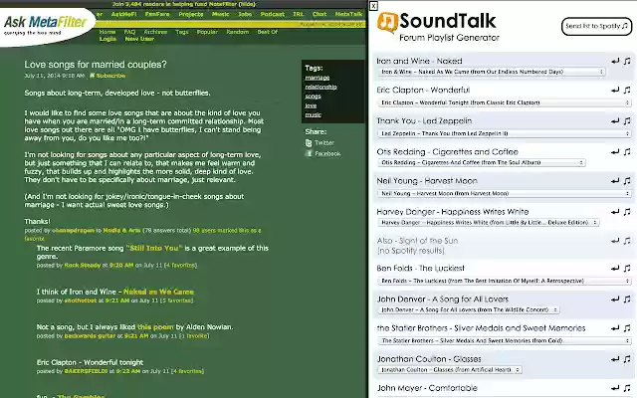Click music note icon for Thank You - Led Zeppelin
This screenshot has height=398, width=637.
[627, 121]
